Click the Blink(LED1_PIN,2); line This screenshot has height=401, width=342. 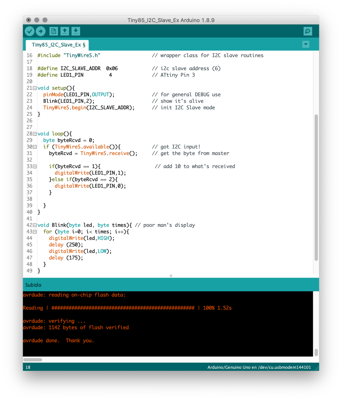(69, 101)
